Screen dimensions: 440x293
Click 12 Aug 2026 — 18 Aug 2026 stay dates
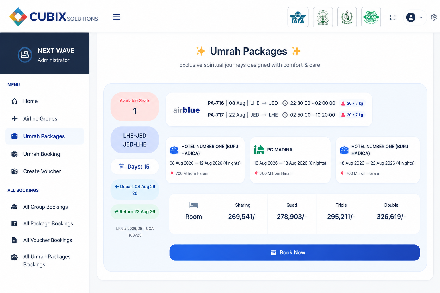click(290, 163)
